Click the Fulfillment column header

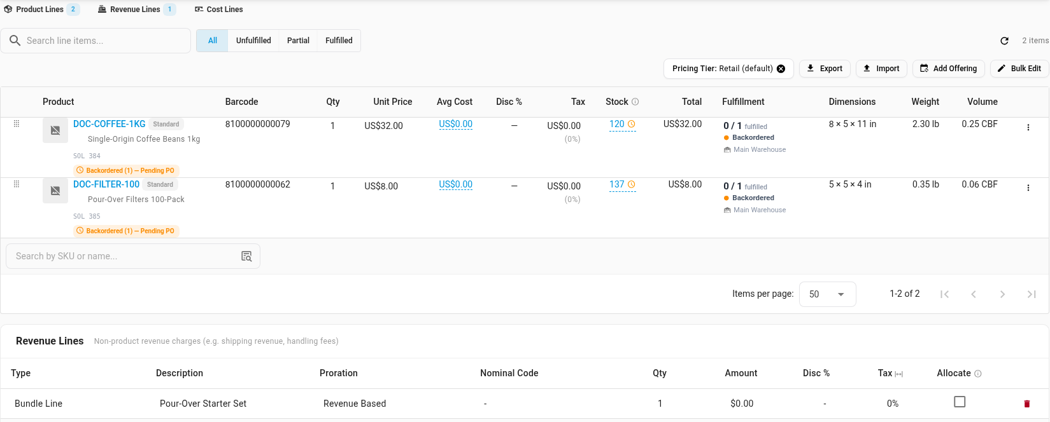click(x=743, y=102)
